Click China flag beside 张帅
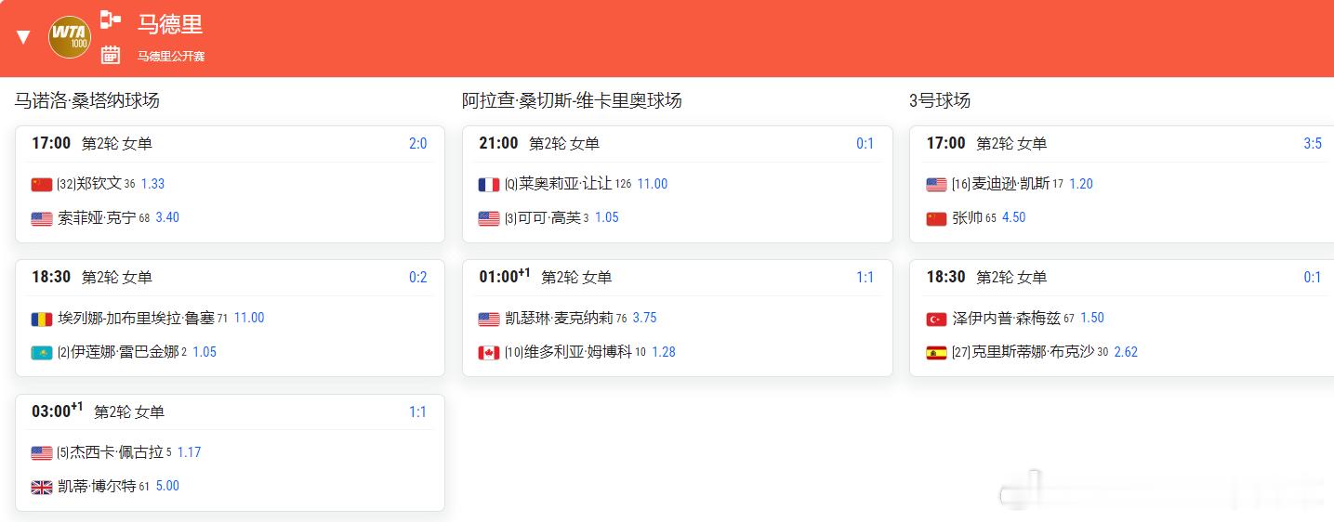1334x522 pixels. click(937, 218)
